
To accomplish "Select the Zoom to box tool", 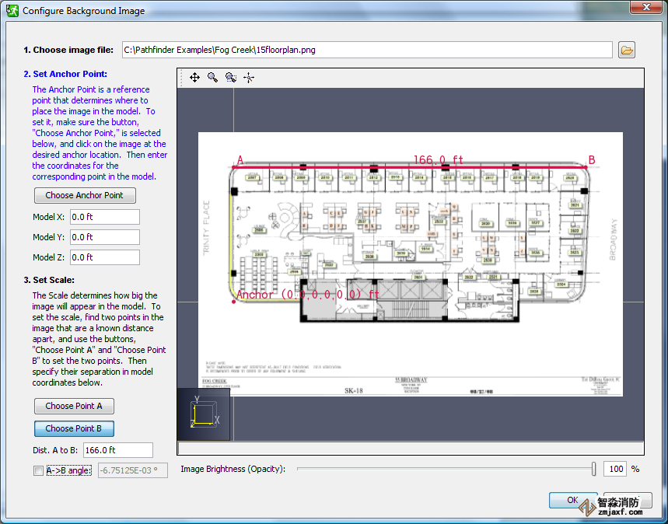I will [230, 78].
